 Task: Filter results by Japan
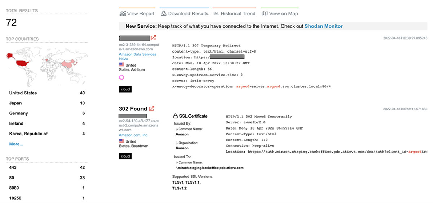16,103
